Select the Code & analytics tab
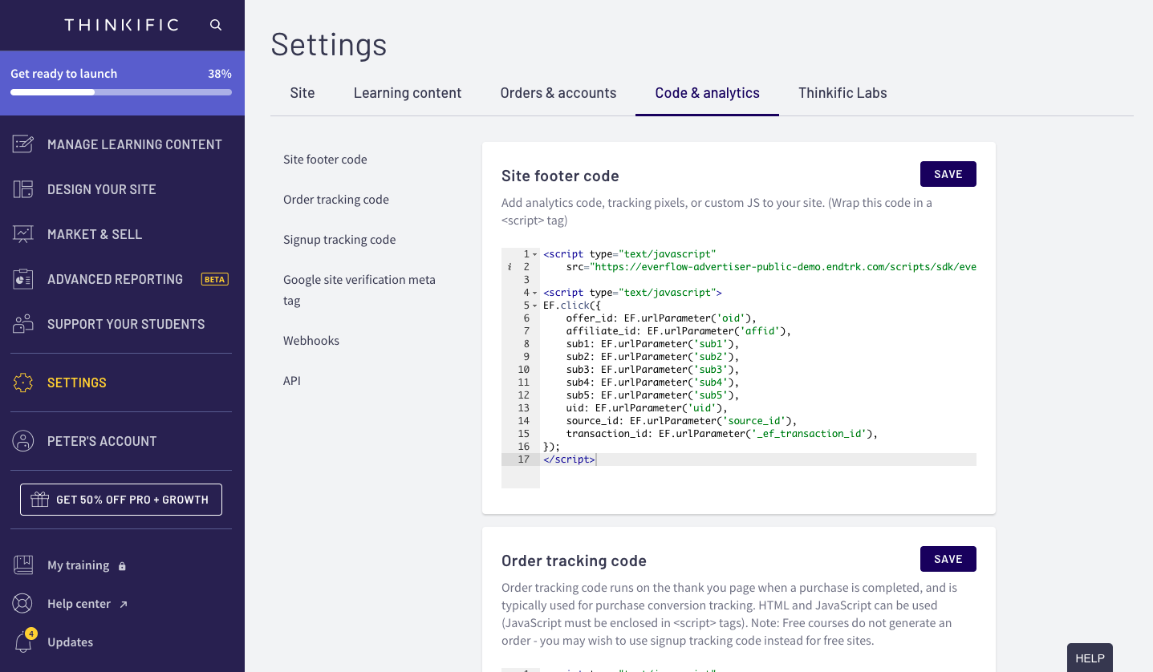 pos(707,93)
